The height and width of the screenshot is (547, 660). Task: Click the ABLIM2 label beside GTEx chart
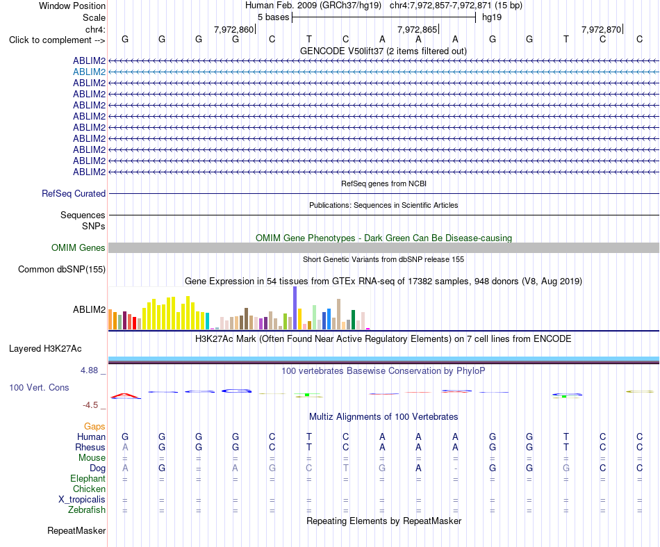tap(89, 309)
